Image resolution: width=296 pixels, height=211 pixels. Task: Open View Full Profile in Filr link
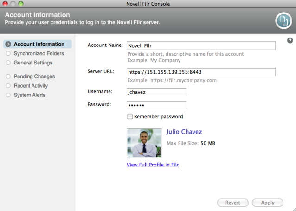coord(153,165)
